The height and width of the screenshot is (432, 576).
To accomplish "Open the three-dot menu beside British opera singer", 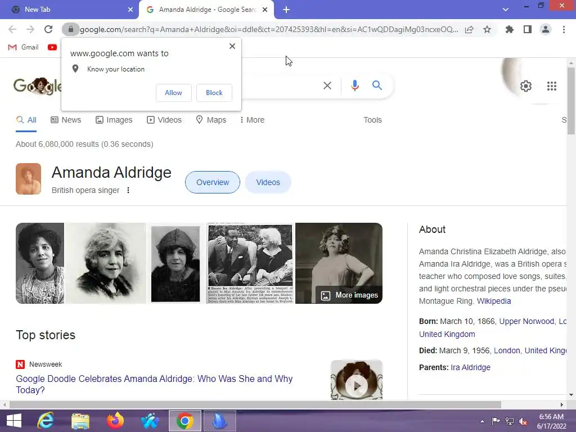I will (128, 190).
